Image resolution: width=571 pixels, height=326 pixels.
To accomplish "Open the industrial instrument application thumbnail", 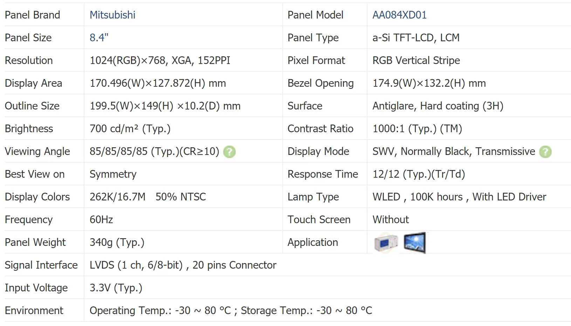I will tap(386, 242).
